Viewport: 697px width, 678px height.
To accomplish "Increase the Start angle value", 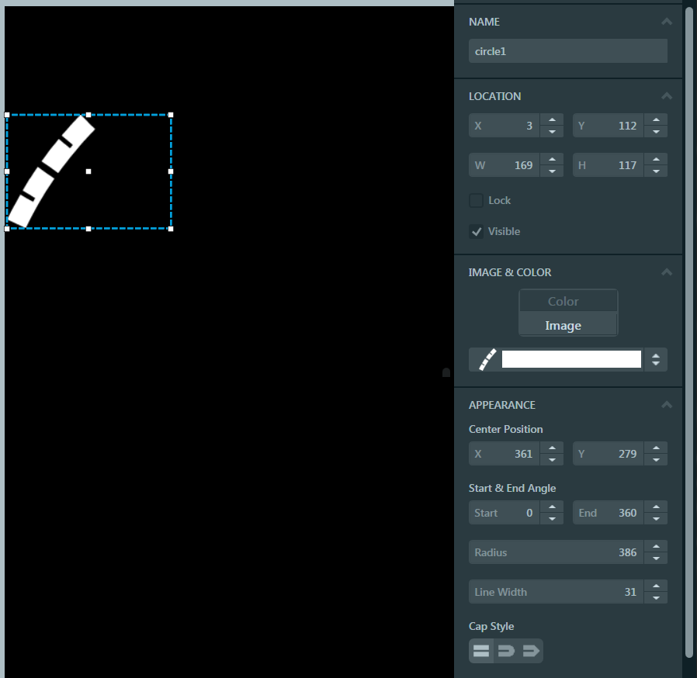I will tap(552, 507).
